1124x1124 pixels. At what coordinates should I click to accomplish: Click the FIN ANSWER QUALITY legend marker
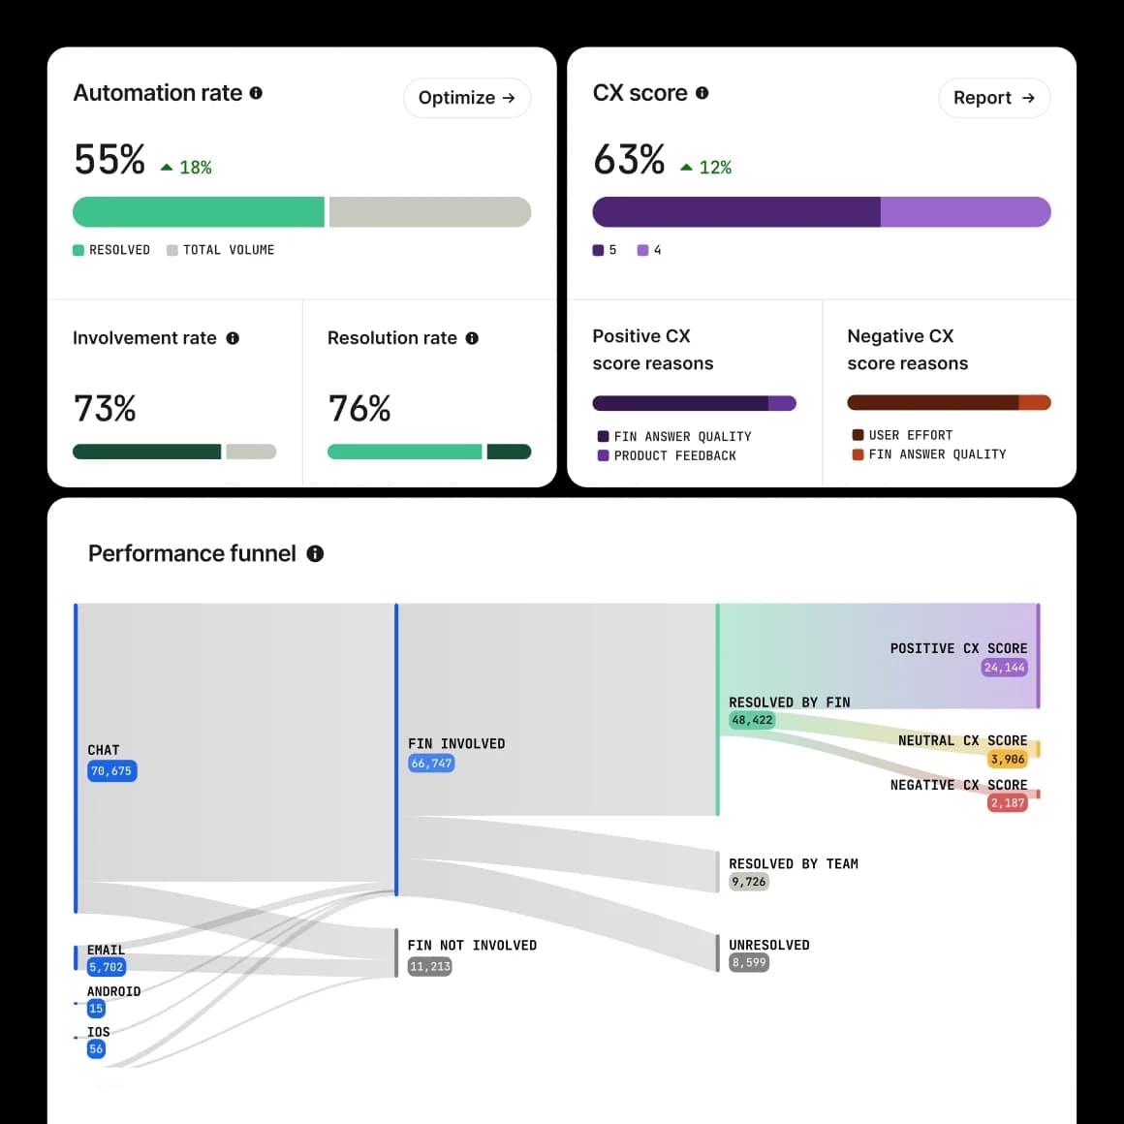[x=602, y=436]
